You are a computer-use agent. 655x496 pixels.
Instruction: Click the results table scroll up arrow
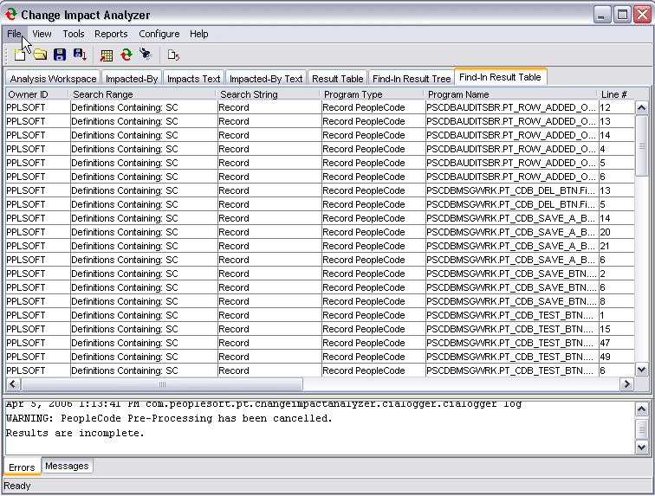click(x=641, y=108)
